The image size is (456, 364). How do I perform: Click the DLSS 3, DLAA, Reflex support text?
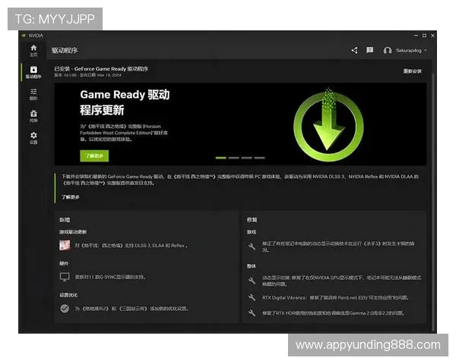(131, 246)
